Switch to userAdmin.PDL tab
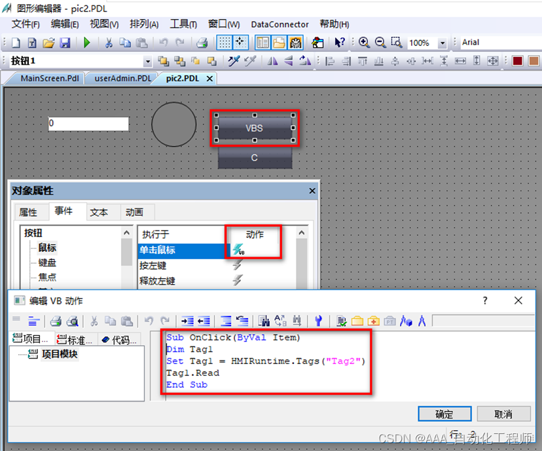542x451 pixels. click(122, 79)
